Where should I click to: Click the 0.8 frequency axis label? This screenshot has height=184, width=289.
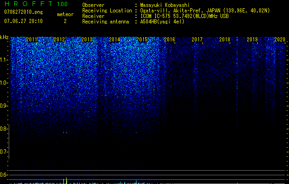click(x=4, y=129)
